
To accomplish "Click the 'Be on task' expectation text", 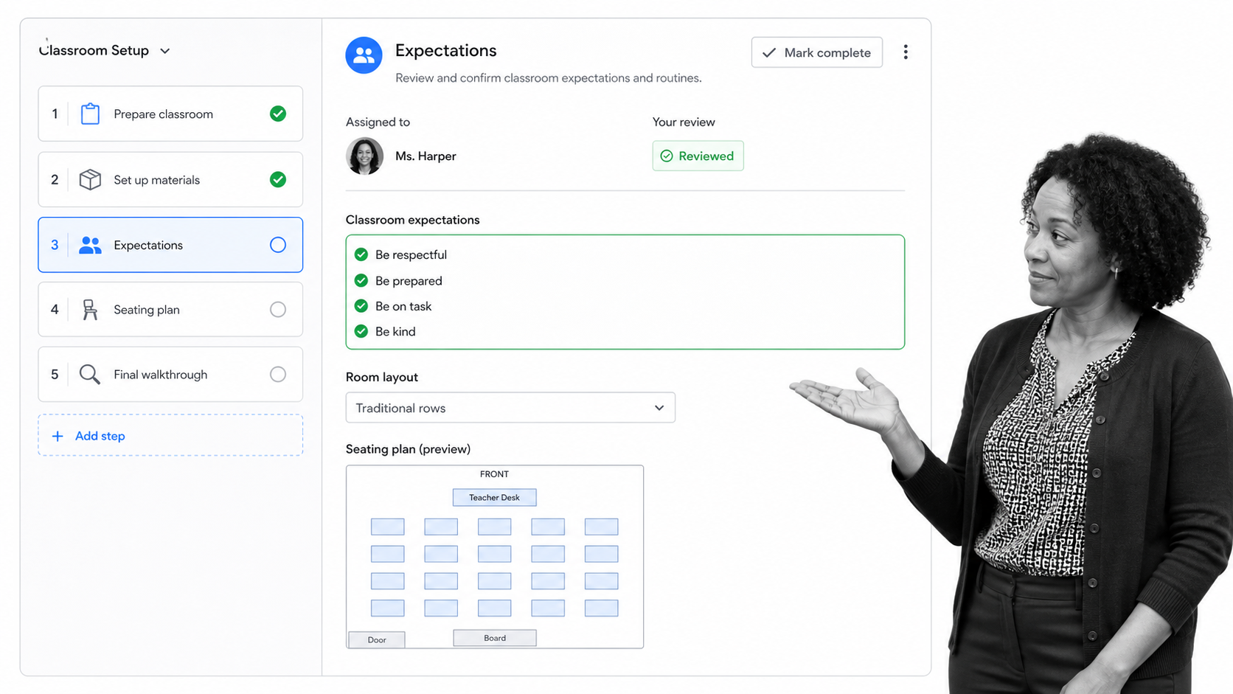I will tap(403, 306).
